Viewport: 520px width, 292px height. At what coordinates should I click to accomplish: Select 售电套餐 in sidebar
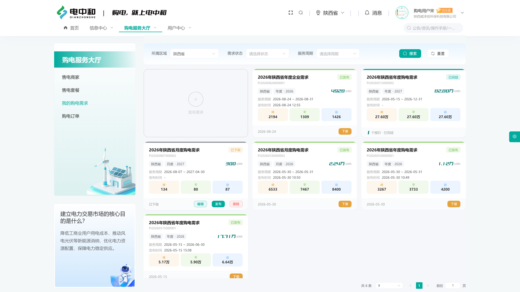[71, 90]
